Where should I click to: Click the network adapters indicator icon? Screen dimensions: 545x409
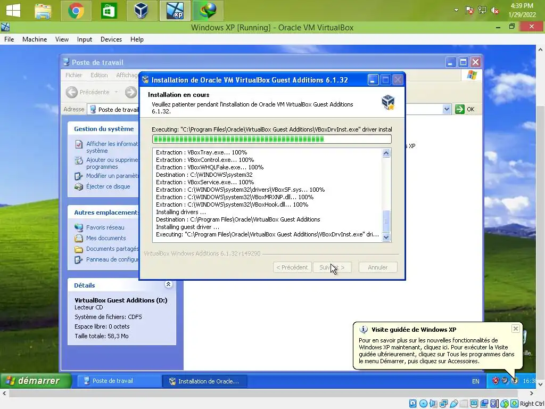[443, 404]
